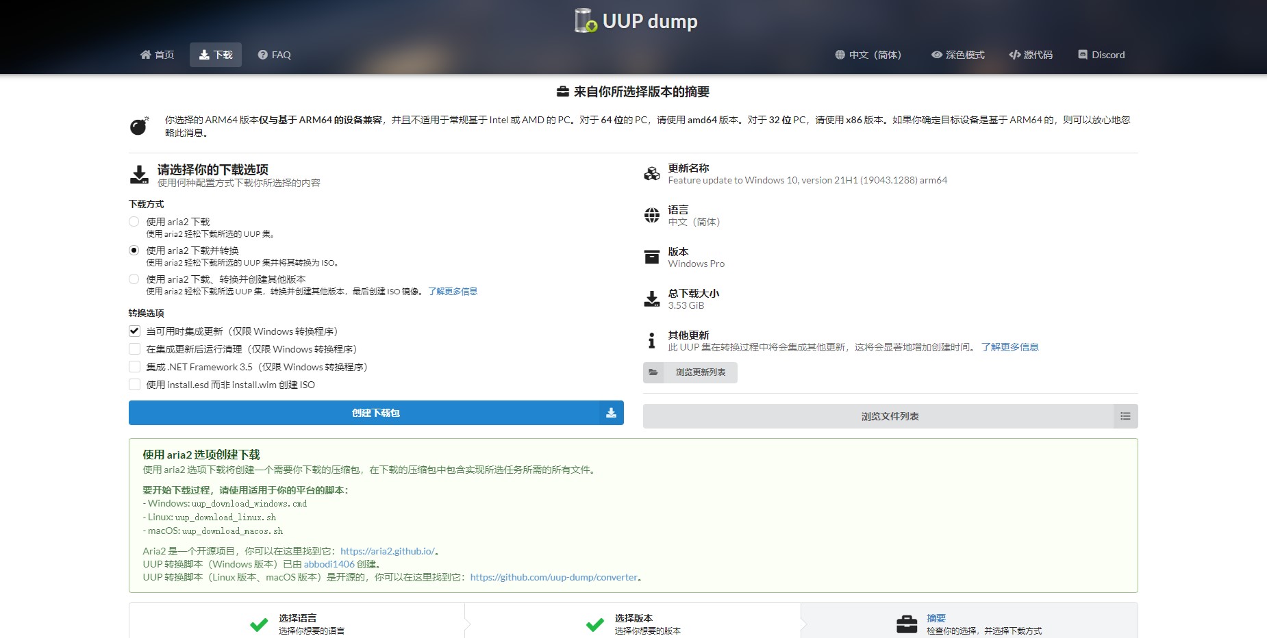
Task: Click the archive box icon beside 版本
Action: pyautogui.click(x=652, y=257)
